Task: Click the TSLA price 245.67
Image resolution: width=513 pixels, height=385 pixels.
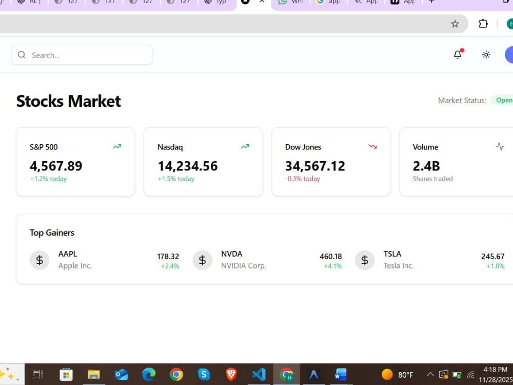Action: coord(492,256)
